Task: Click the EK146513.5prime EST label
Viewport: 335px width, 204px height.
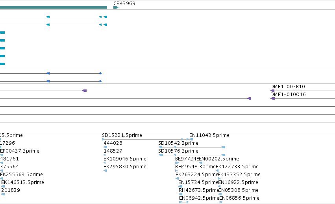Action: (x=23, y=182)
